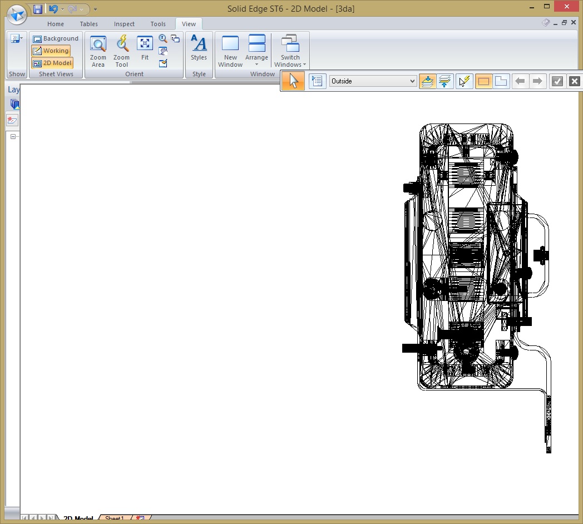The width and height of the screenshot is (583, 524).
Task: Activate the Zoom Tool
Action: [122, 51]
